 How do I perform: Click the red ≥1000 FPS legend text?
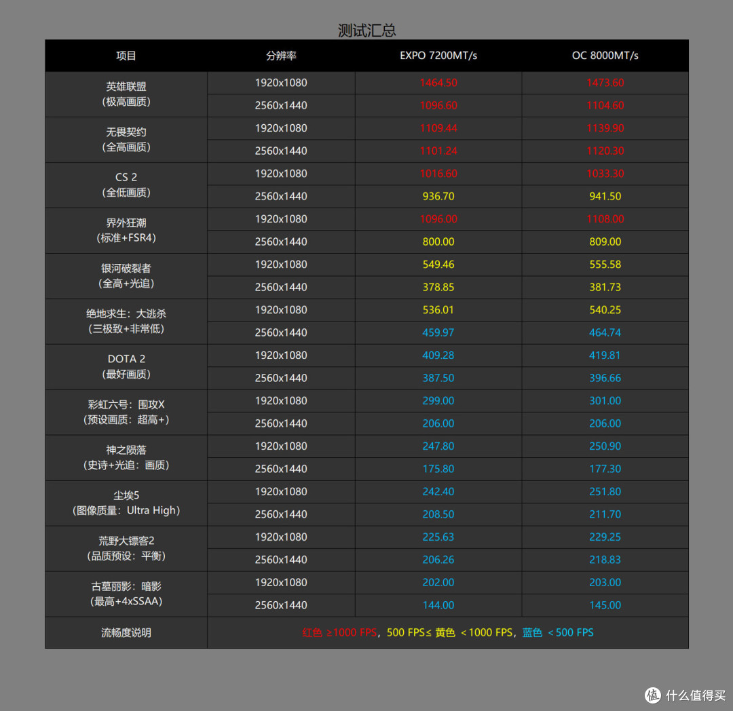coord(339,632)
